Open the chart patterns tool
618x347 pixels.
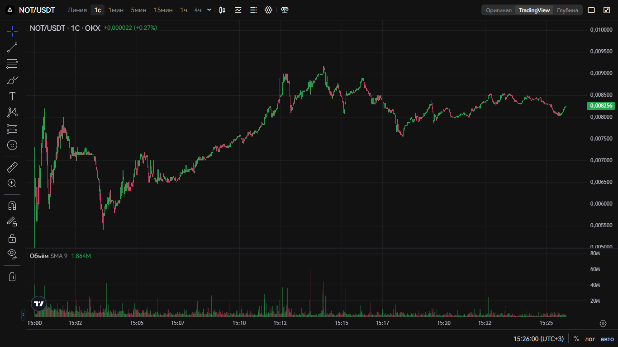pyautogui.click(x=12, y=113)
